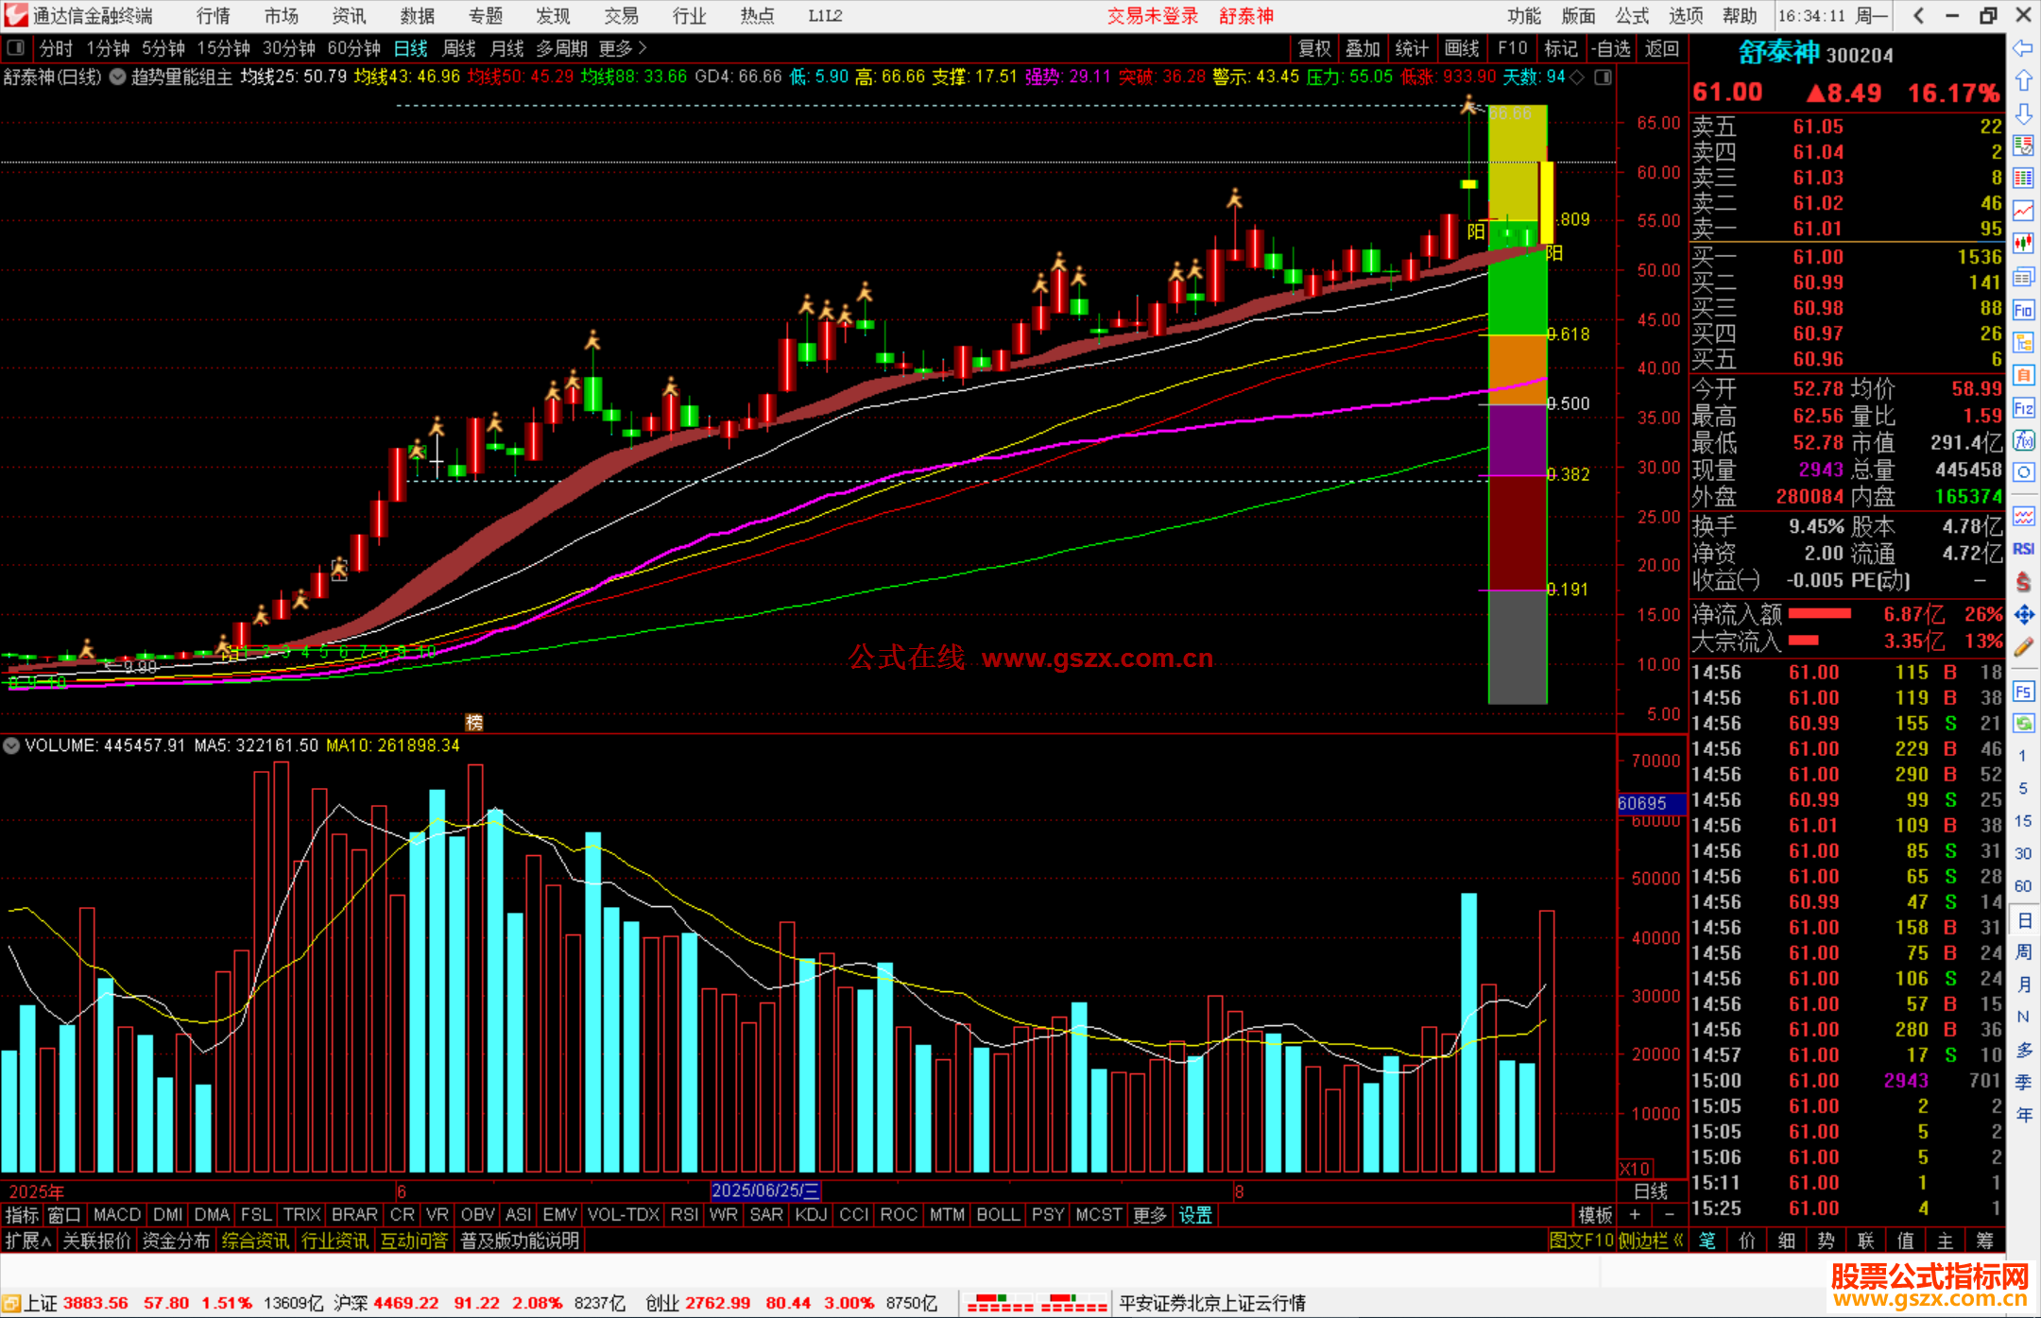Click the orange document sidebar icon
2041x1318 pixels.
[x=2023, y=374]
